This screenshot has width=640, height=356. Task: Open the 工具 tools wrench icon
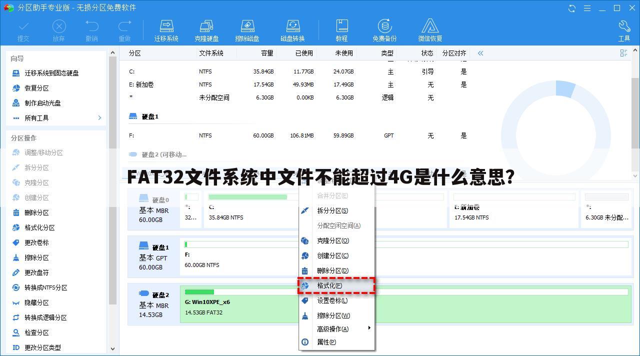click(624, 31)
